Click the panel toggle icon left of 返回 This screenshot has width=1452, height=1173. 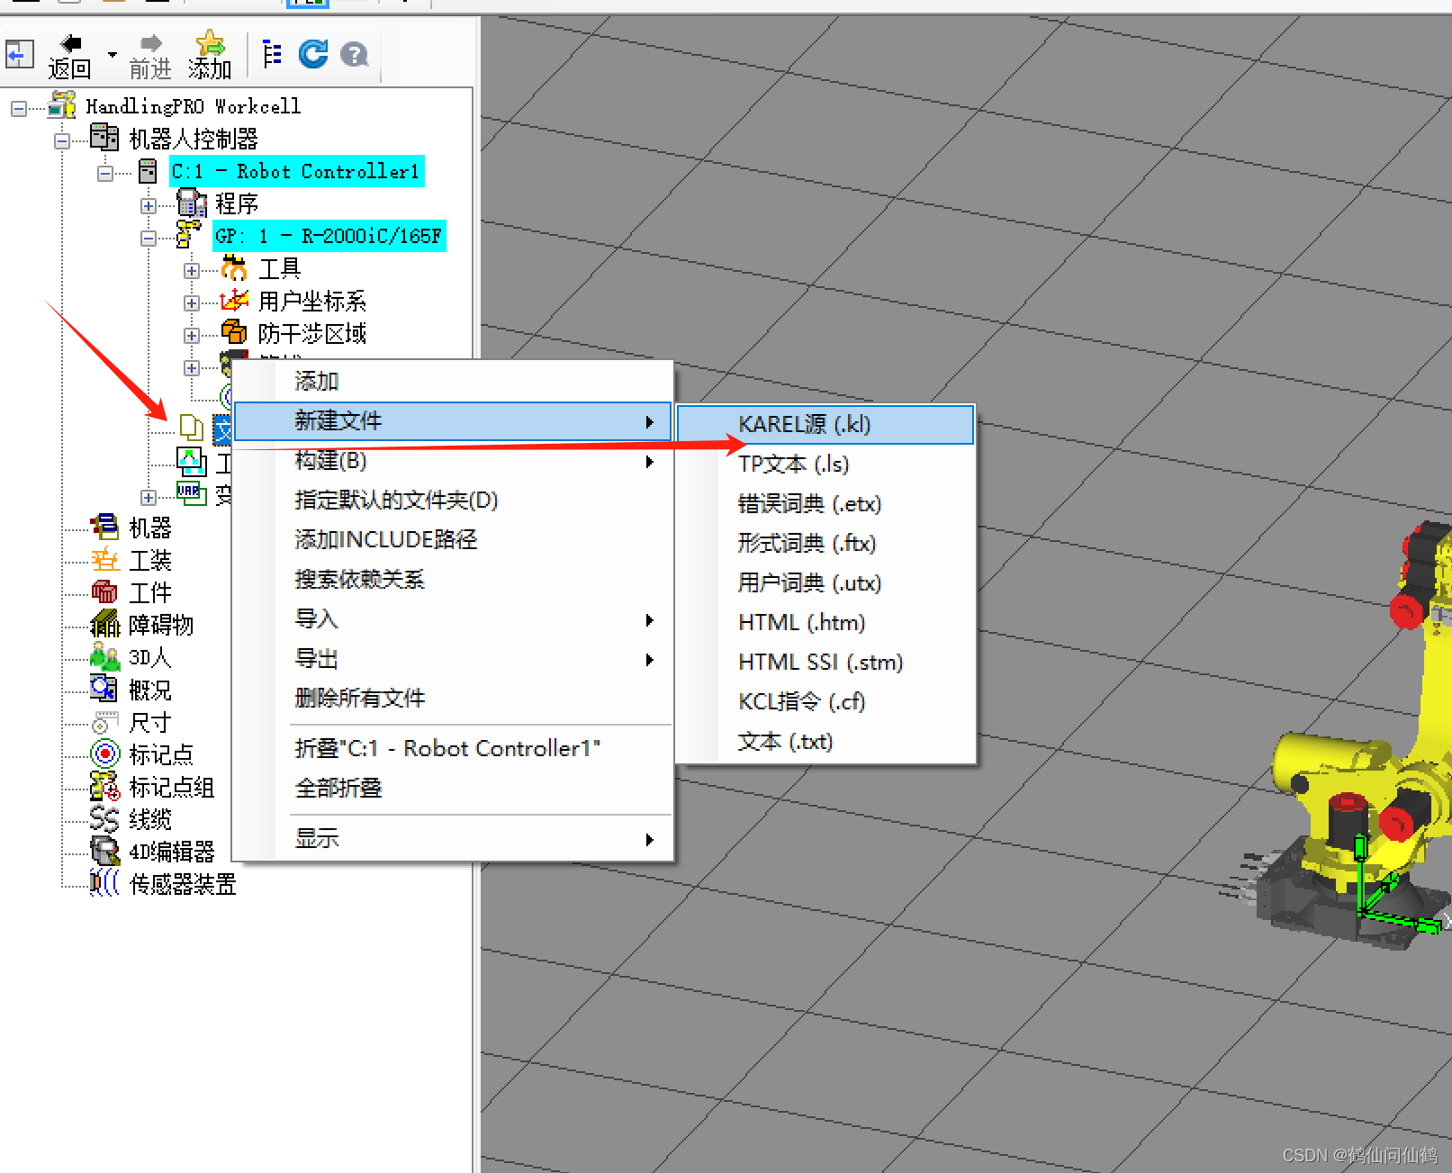click(x=19, y=55)
